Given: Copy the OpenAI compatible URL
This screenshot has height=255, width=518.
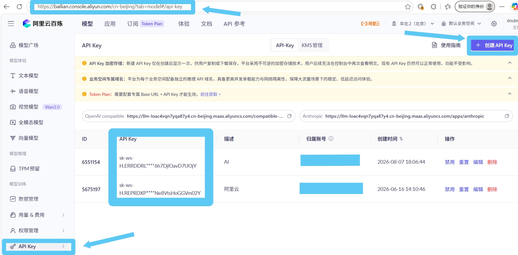Looking at the screenshot, I should click(x=289, y=116).
